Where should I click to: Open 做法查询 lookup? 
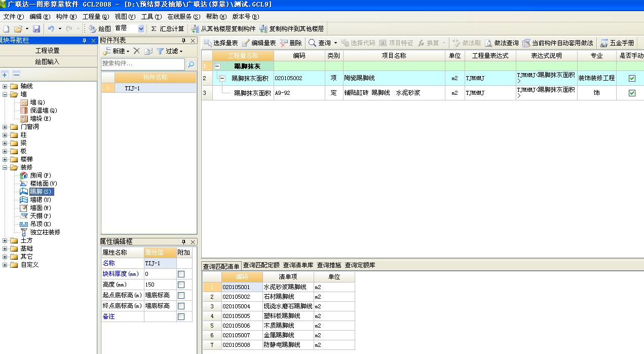click(x=502, y=43)
